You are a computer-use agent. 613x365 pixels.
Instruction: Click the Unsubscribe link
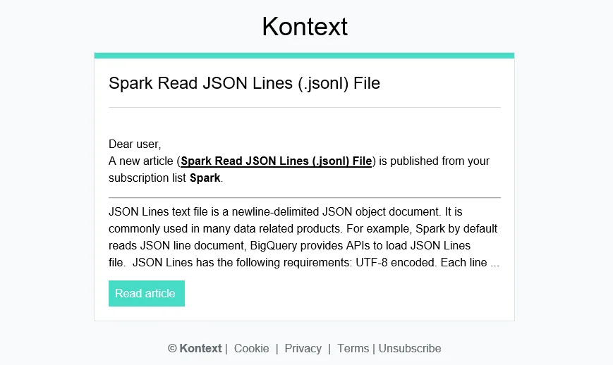[x=410, y=348]
